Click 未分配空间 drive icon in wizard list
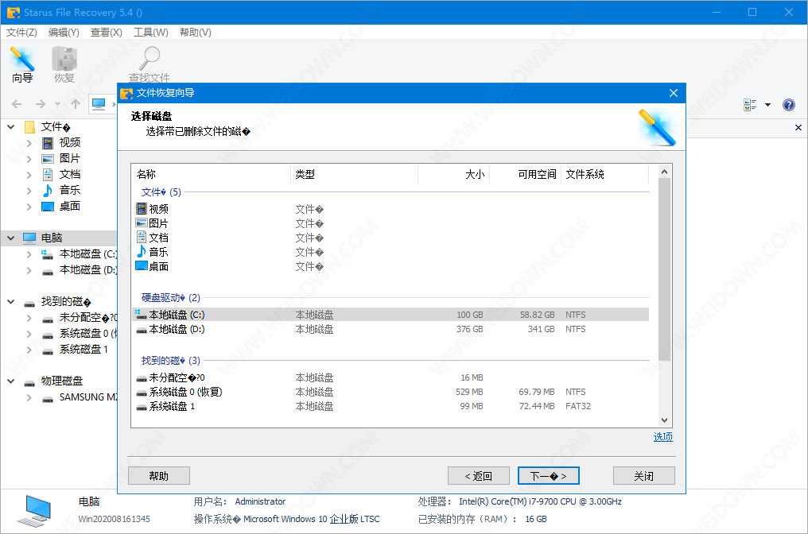Image resolution: width=808 pixels, height=534 pixels. tap(142, 378)
